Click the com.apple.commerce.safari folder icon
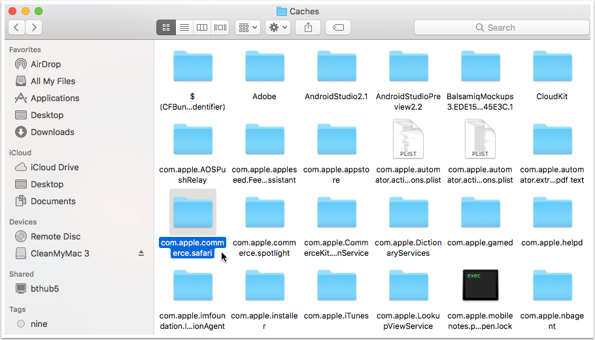The width and height of the screenshot is (595, 340). pyautogui.click(x=192, y=212)
